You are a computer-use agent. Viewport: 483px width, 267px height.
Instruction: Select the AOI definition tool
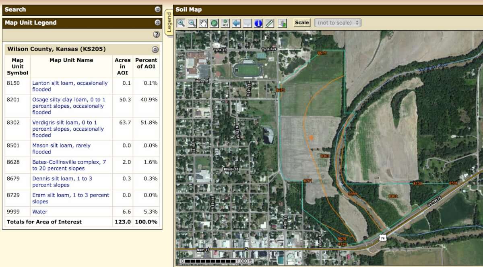pos(225,23)
